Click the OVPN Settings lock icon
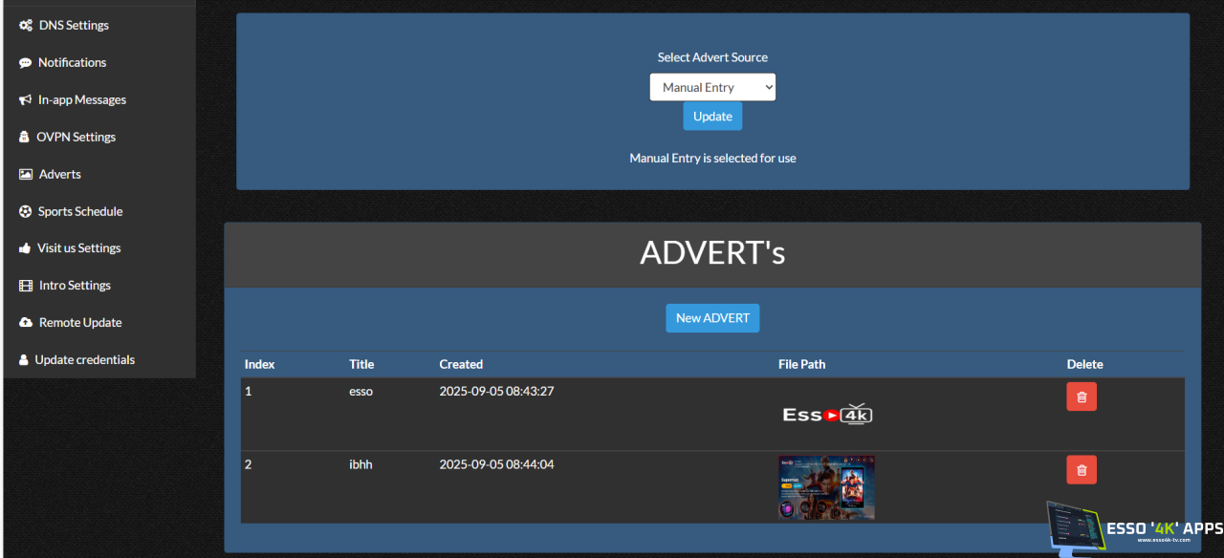The image size is (1224, 558). pos(25,138)
